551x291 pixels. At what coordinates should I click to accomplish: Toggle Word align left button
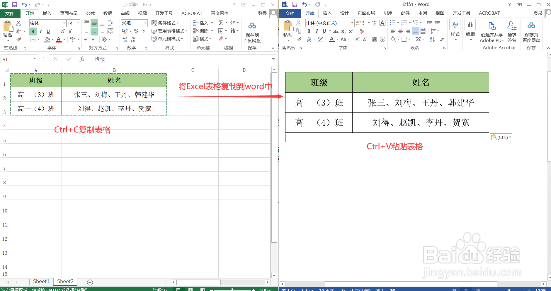tap(393, 31)
